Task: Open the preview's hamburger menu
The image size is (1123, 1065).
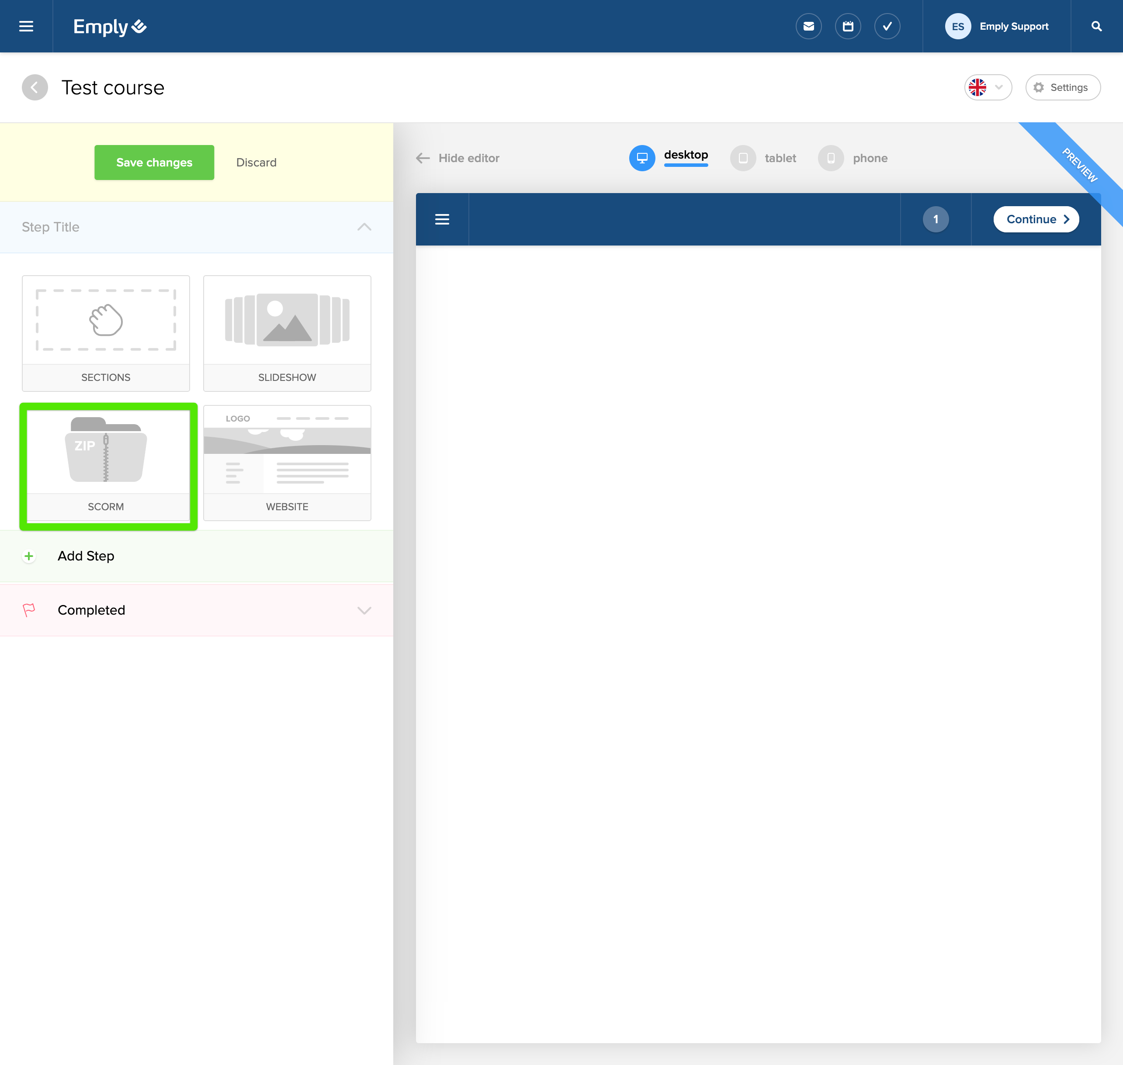Action: coord(442,219)
